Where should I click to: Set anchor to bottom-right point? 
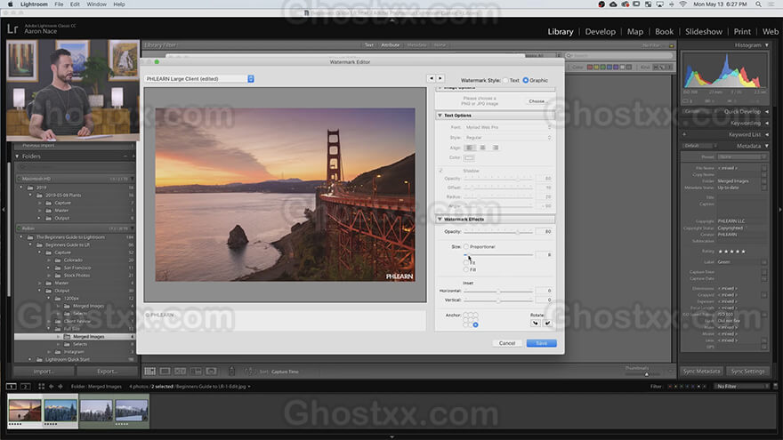pyautogui.click(x=475, y=324)
